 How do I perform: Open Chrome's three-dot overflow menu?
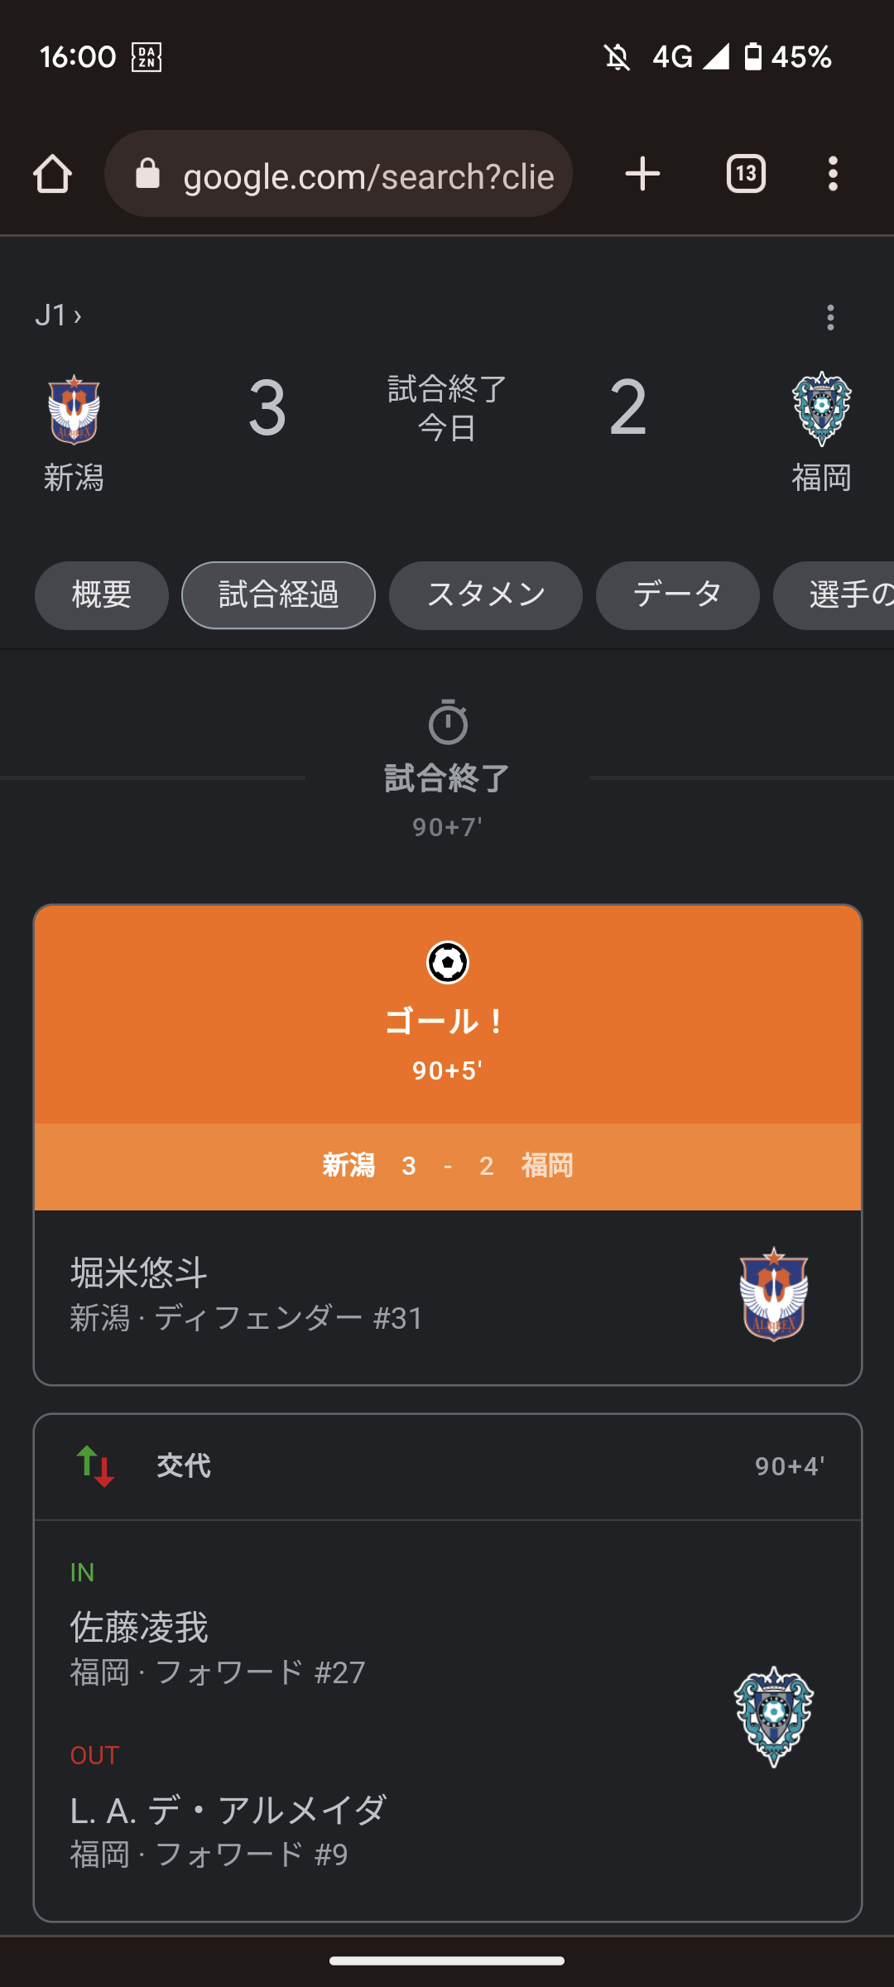point(833,175)
